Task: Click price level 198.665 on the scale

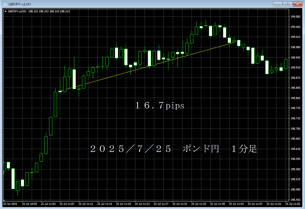Action: [295, 138]
